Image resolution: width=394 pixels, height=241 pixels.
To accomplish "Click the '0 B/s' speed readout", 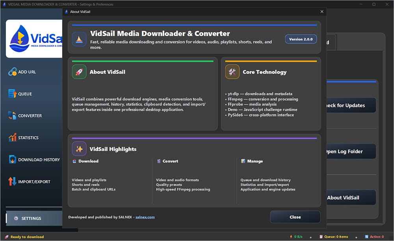I will [298, 237].
